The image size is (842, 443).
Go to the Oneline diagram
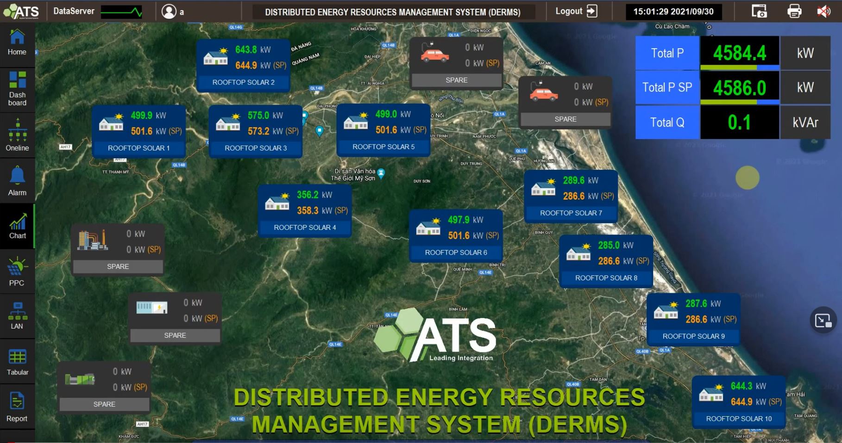[17, 135]
